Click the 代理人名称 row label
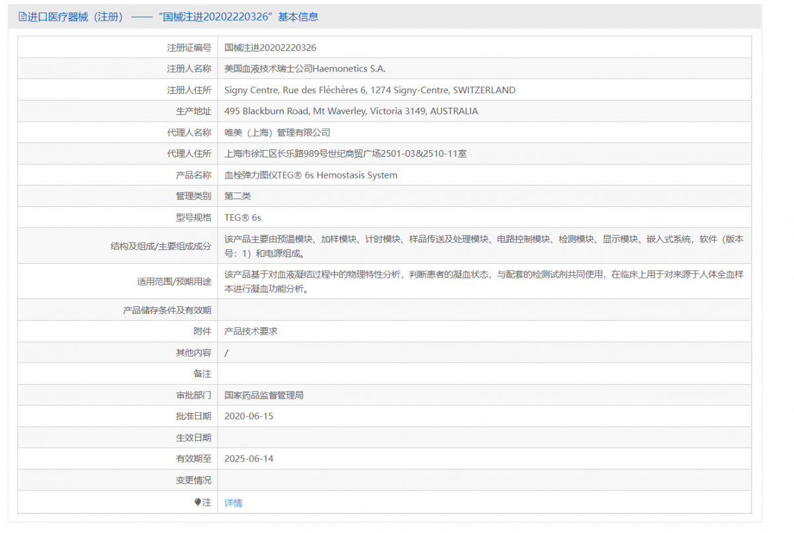The width and height of the screenshot is (794, 533). click(x=189, y=132)
